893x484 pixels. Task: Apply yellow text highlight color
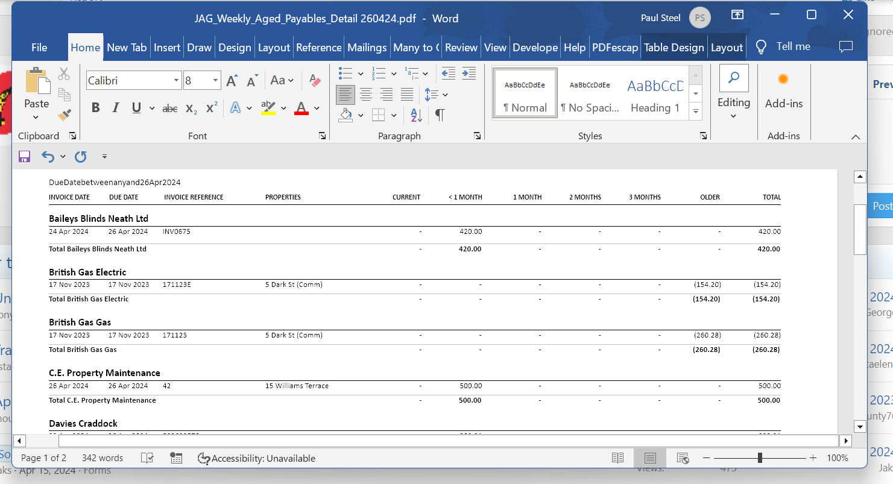click(268, 108)
